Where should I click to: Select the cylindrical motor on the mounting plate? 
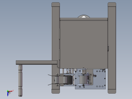pyautogui.click(x=83, y=80)
